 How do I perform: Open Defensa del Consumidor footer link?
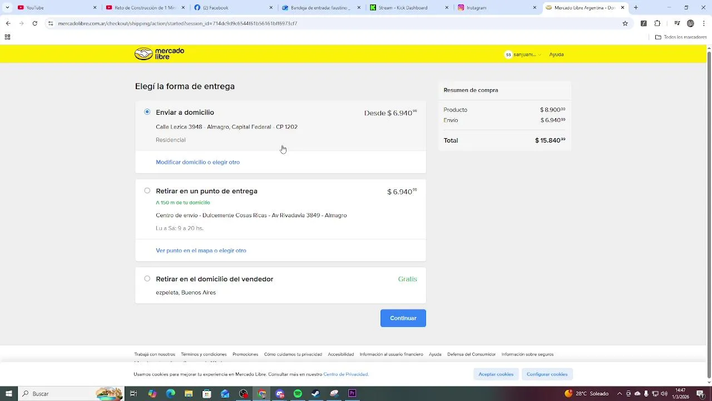click(471, 354)
